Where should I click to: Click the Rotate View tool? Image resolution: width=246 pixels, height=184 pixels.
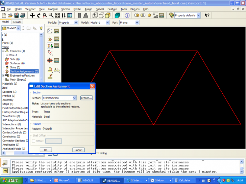point(39,16)
